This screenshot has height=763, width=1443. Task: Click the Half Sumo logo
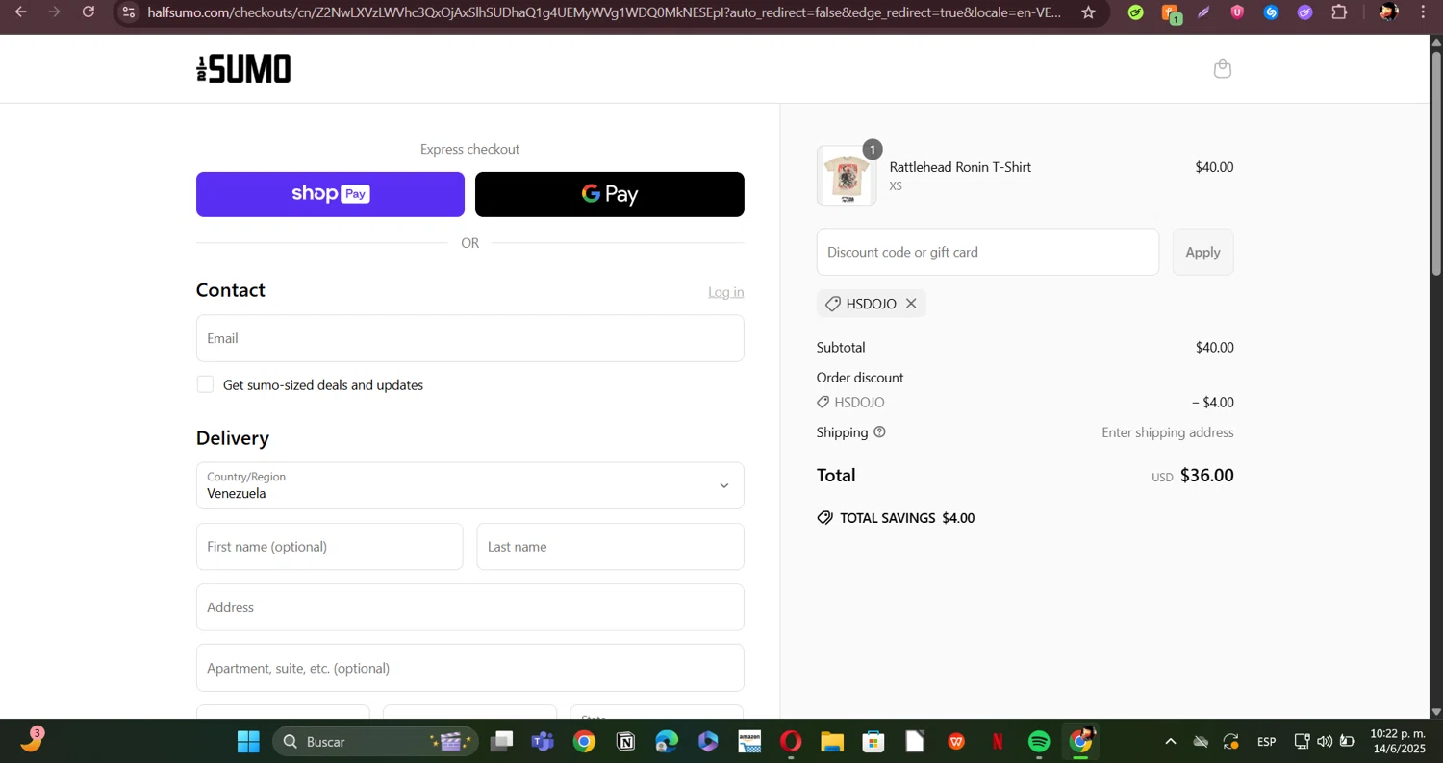click(x=243, y=68)
